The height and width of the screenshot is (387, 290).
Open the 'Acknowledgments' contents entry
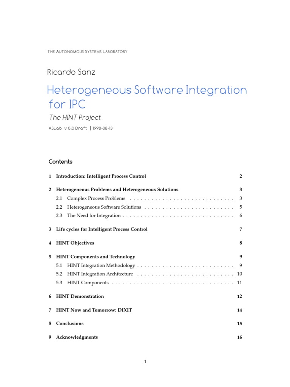click(77, 337)
